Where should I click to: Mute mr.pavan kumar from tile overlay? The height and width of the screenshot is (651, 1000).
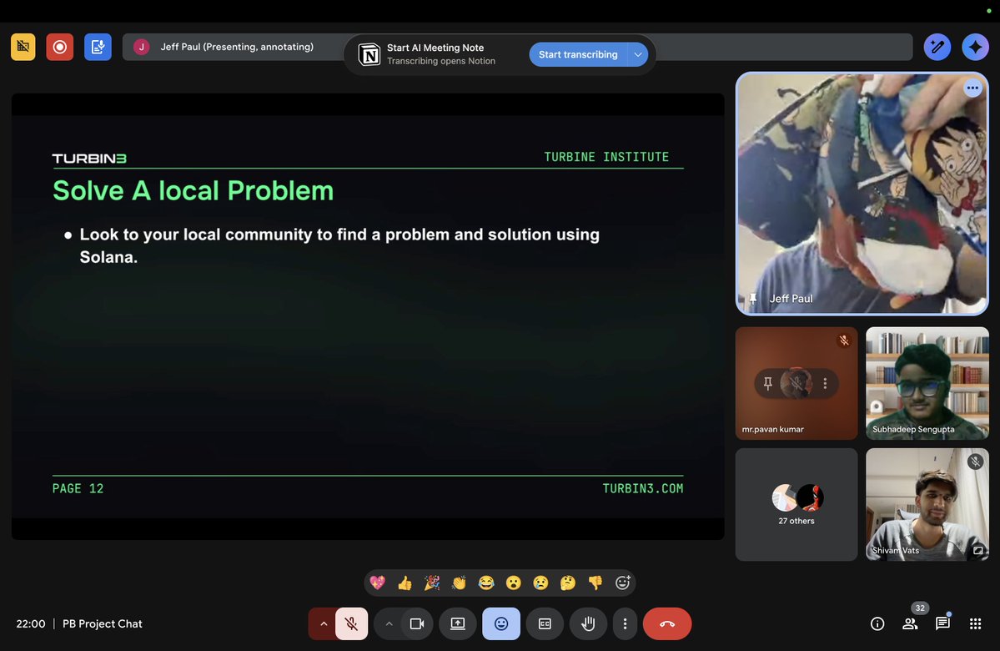tap(796, 384)
